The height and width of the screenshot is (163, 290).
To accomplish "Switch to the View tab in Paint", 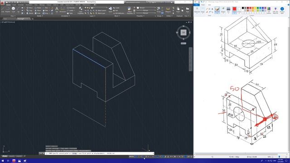I will pyautogui.click(x=209, y=5).
